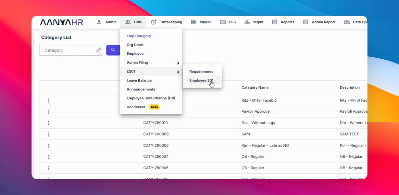Open three-dot menu for CATY-260008

click(49, 146)
